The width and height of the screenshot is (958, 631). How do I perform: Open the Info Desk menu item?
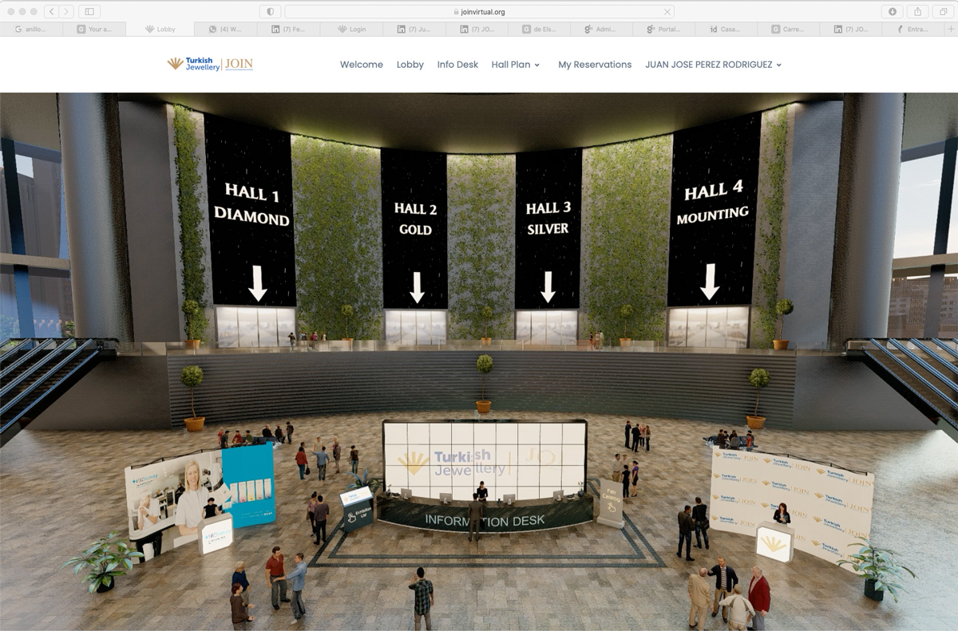(457, 65)
